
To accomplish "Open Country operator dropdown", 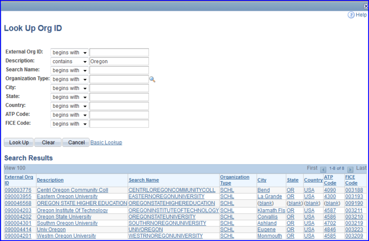I will [69, 106].
